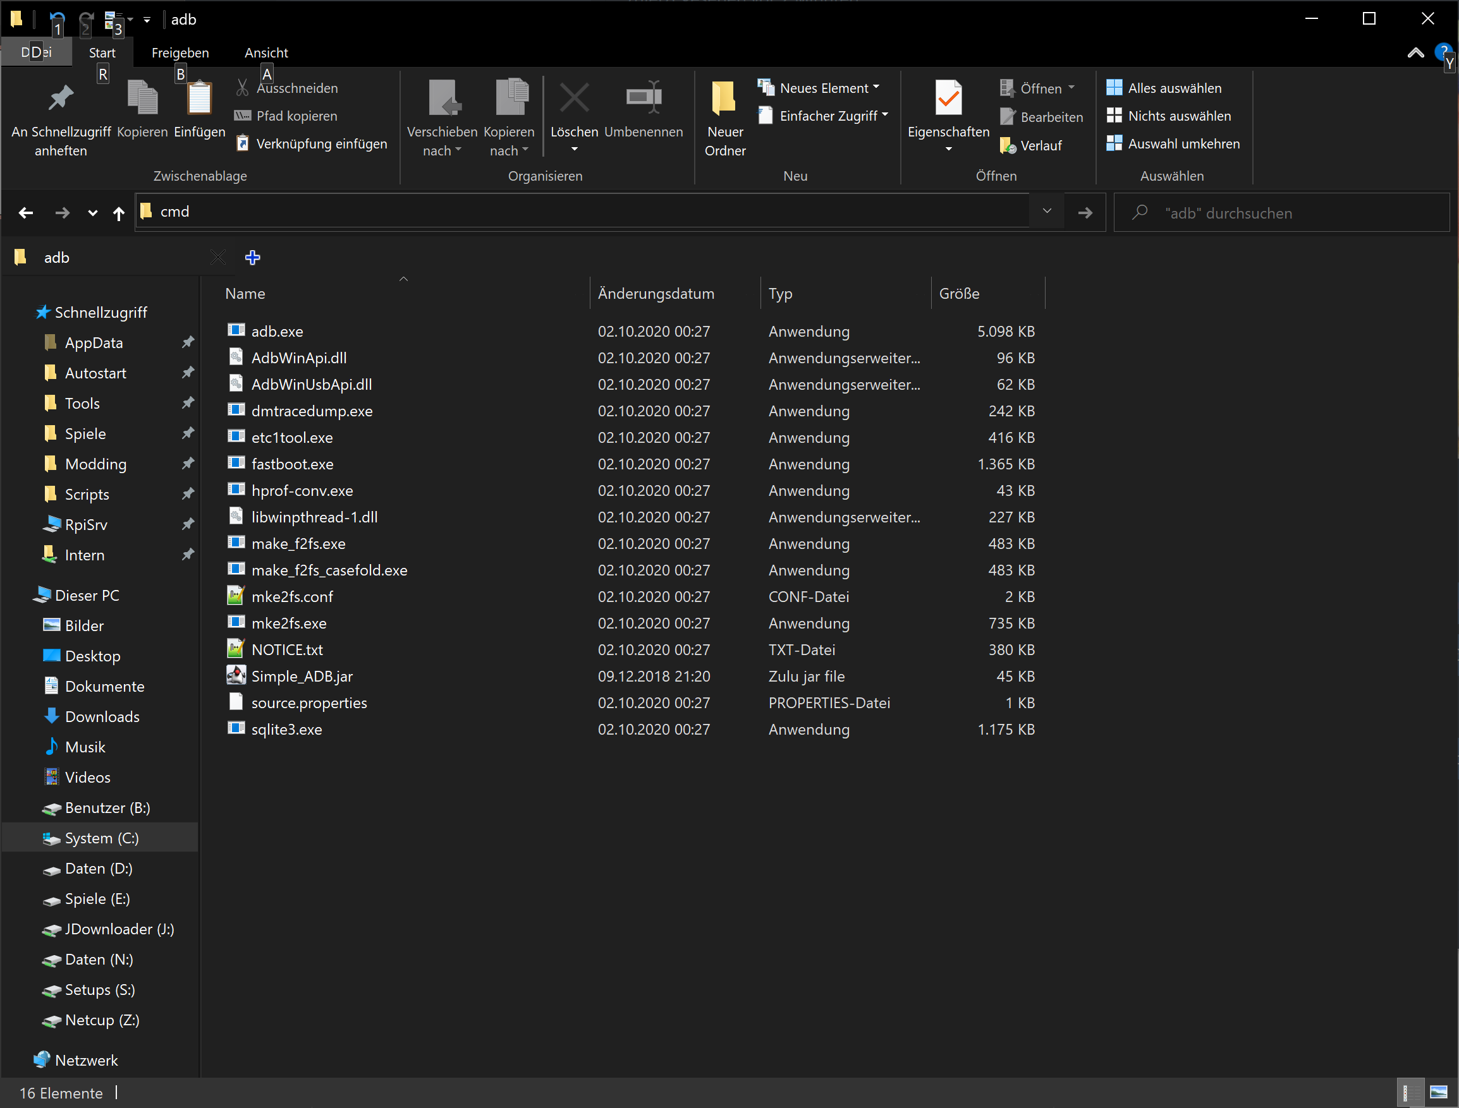Switch to the Ansicht ribbon tab

pyautogui.click(x=266, y=53)
